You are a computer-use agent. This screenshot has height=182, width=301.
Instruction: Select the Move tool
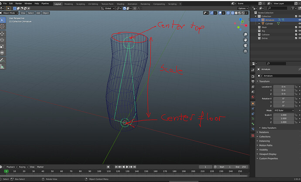(x=2, y=34)
